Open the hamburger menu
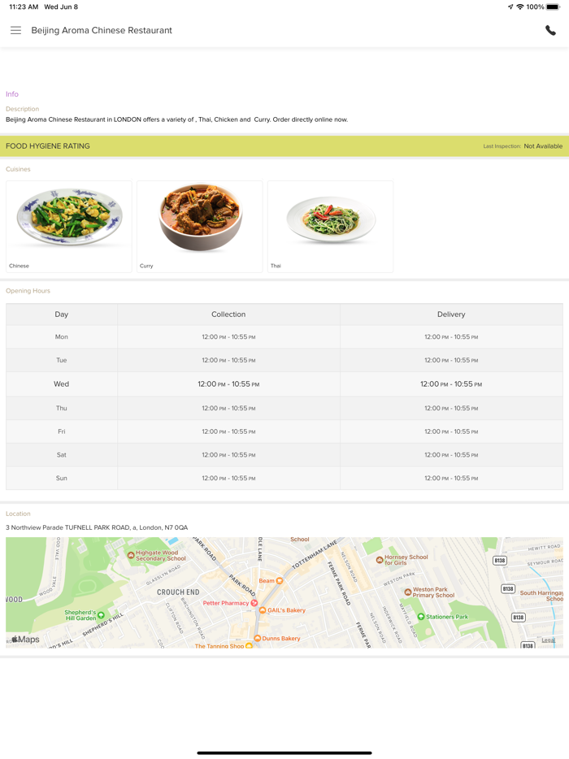 coord(16,30)
